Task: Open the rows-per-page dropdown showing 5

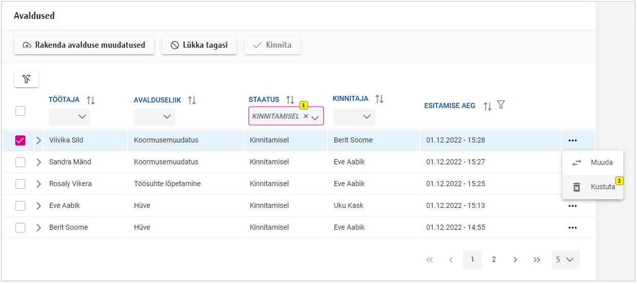Action: coord(565,260)
